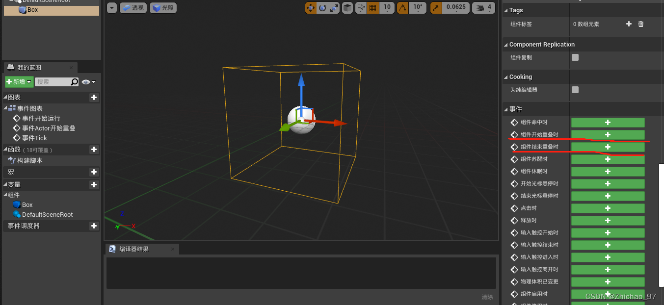This screenshot has height=305, width=664.
Task: Switch to the 我的蓝图 tab
Action: [x=29, y=68]
